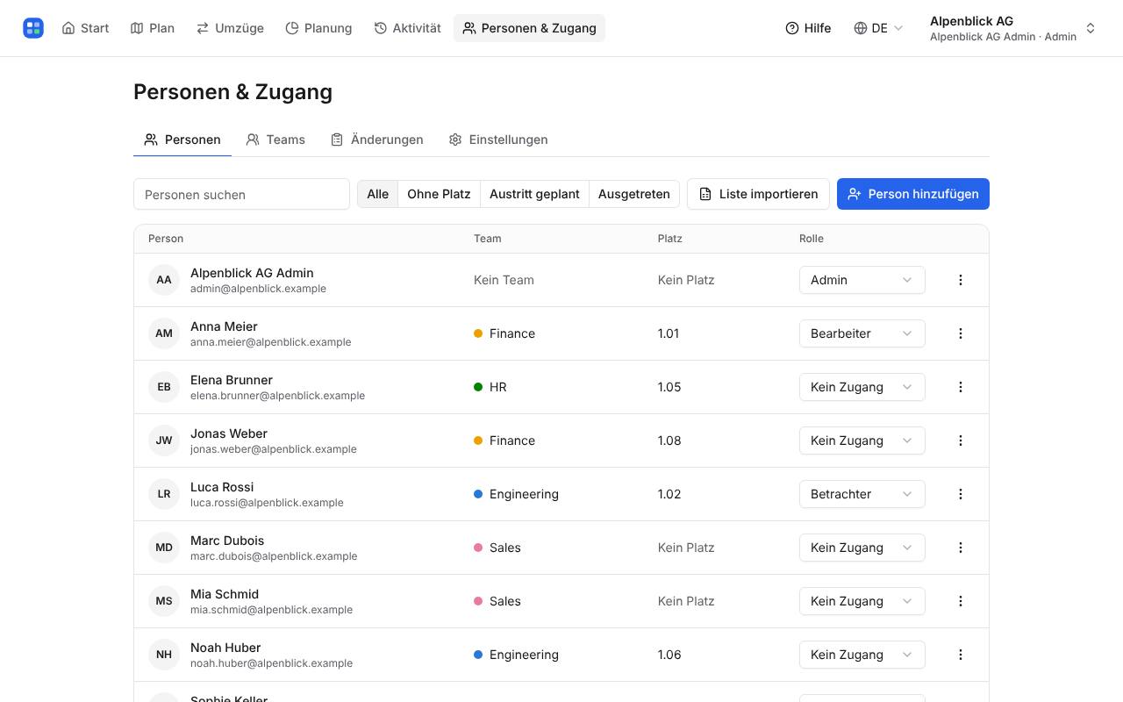Click the JW avatar for Jonas Weber

click(164, 441)
